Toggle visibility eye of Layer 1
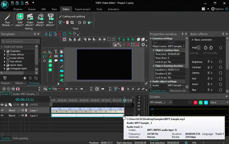 click(2, 110)
